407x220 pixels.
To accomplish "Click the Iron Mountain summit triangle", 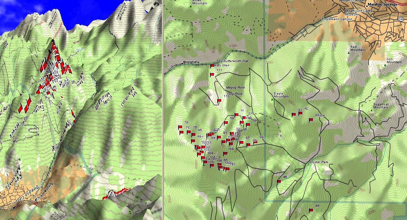I will coord(384,65).
